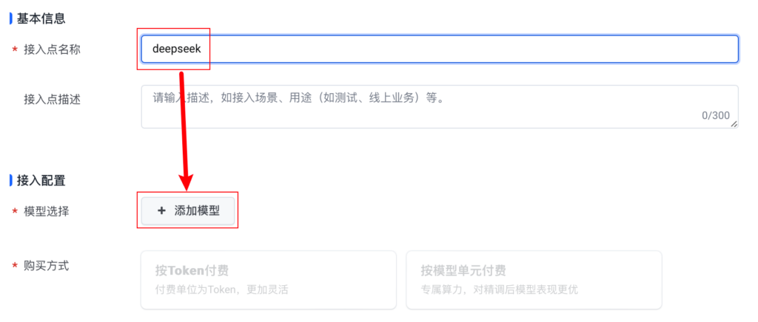Focus the 接入点名称 field containing deepseek
Image resolution: width=758 pixels, height=322 pixels.
click(x=440, y=49)
